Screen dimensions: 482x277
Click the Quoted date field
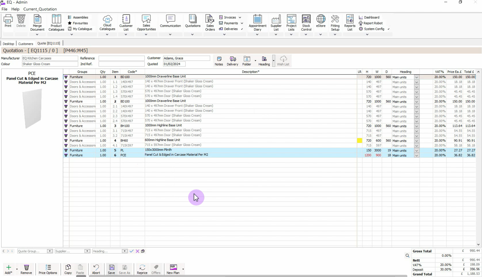(x=174, y=64)
